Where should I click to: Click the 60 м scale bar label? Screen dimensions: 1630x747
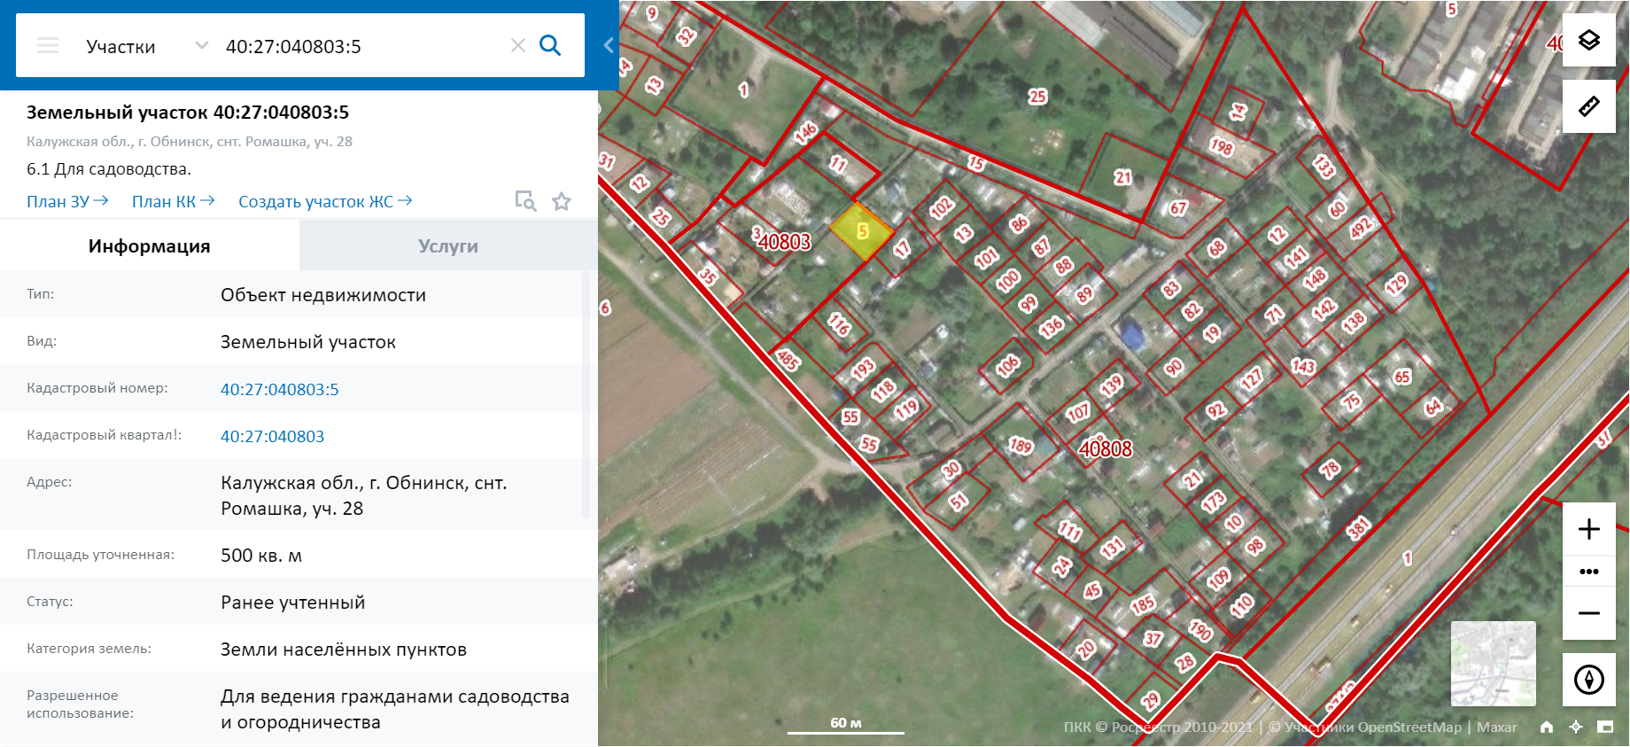pos(846,722)
